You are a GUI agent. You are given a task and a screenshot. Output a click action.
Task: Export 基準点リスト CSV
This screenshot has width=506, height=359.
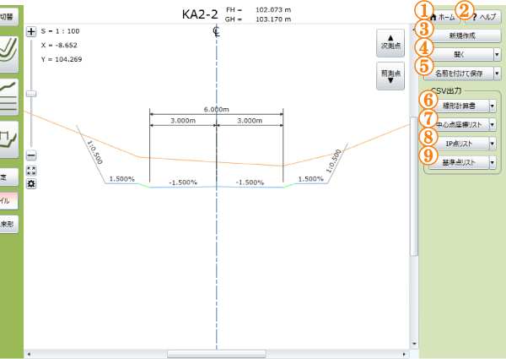[459, 162]
